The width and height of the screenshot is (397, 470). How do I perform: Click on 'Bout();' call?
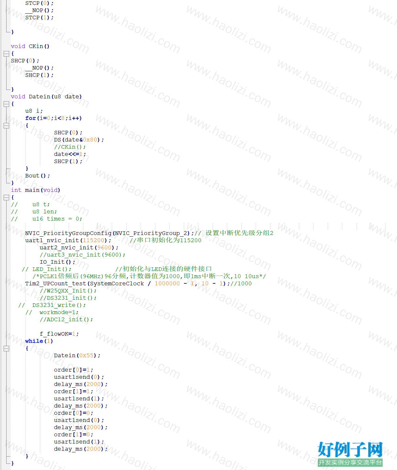point(37,176)
